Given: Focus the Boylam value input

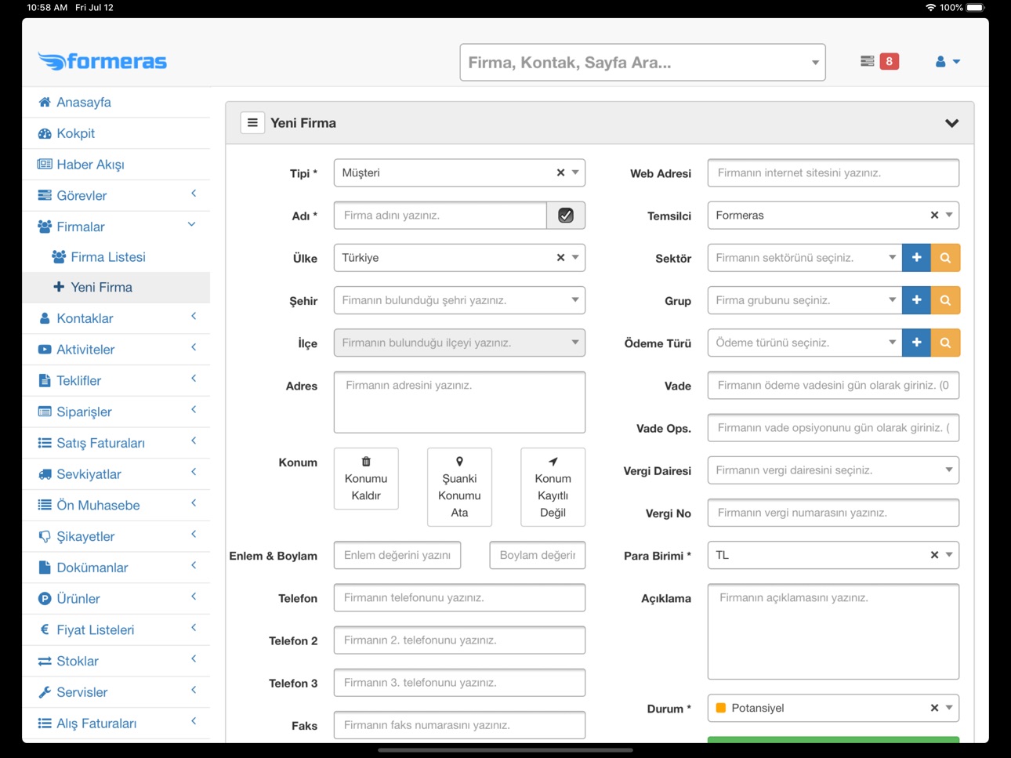Looking at the screenshot, I should 538,555.
